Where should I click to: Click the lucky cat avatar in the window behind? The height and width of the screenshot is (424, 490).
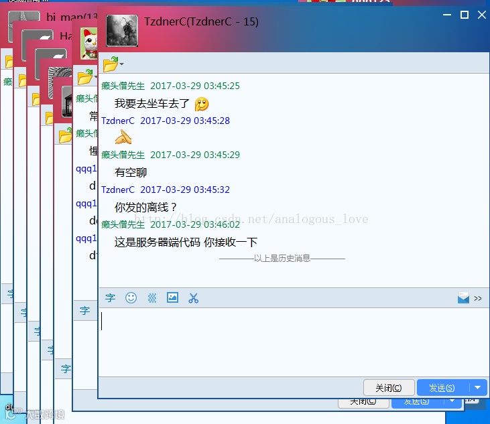pos(89,44)
